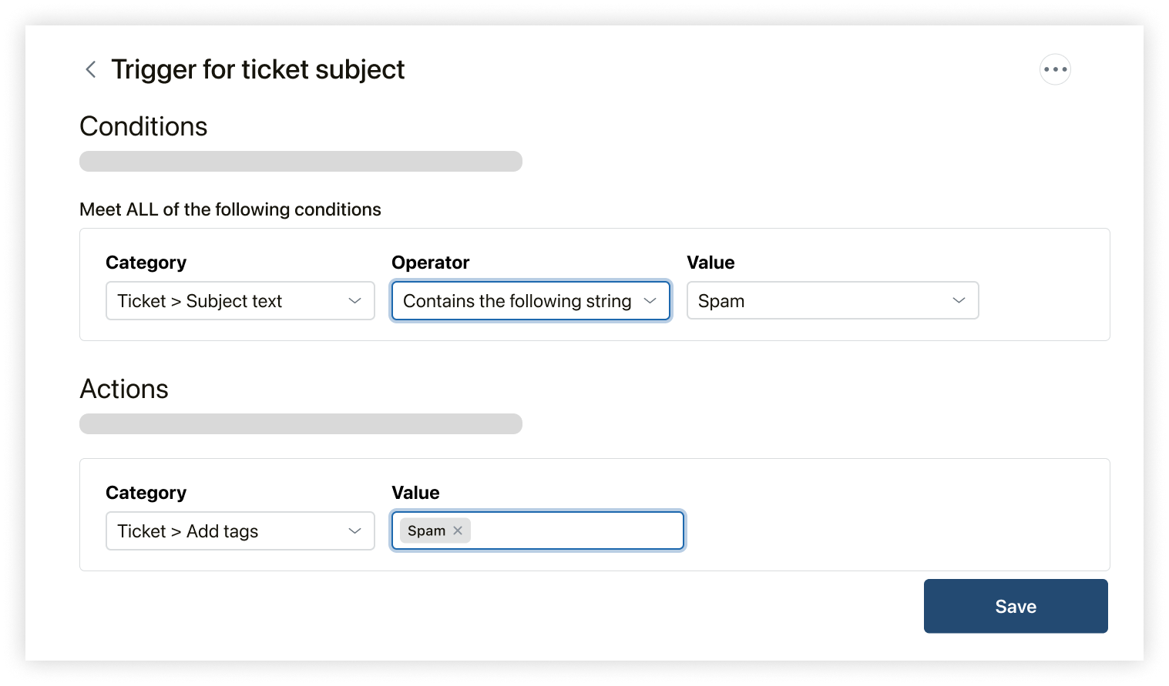Screen dimensions: 1169x686
Task: Save the trigger
Action: click(1016, 606)
